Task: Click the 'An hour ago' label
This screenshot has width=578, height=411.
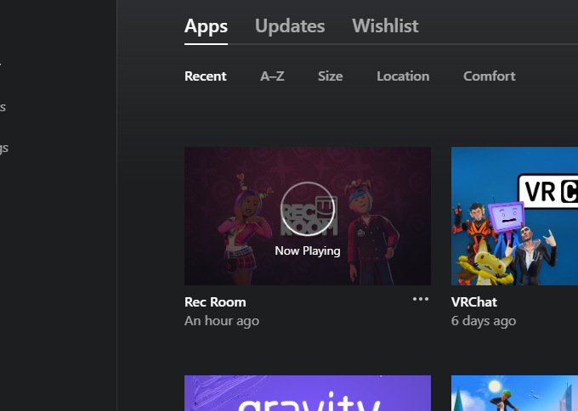Action: (x=222, y=321)
